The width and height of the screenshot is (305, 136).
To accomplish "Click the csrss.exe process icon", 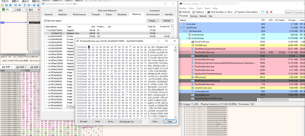I will coord(184,24).
